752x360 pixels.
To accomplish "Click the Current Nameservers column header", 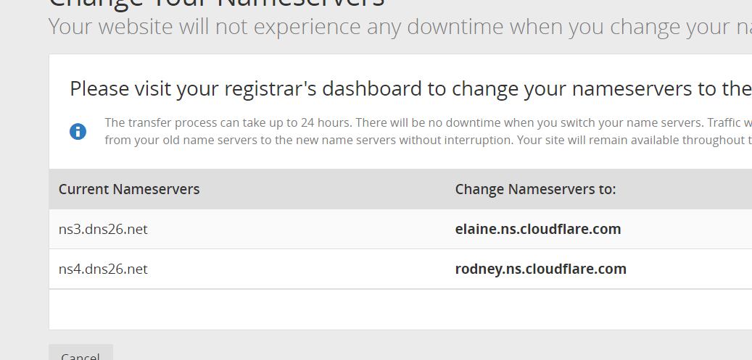I will click(x=129, y=190).
